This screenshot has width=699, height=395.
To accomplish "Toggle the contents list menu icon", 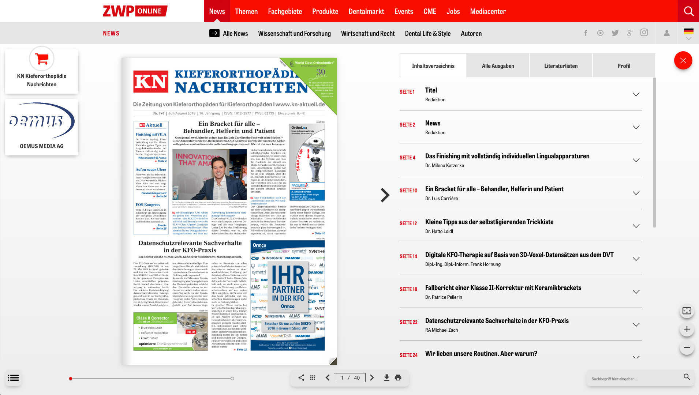I will pyautogui.click(x=13, y=378).
